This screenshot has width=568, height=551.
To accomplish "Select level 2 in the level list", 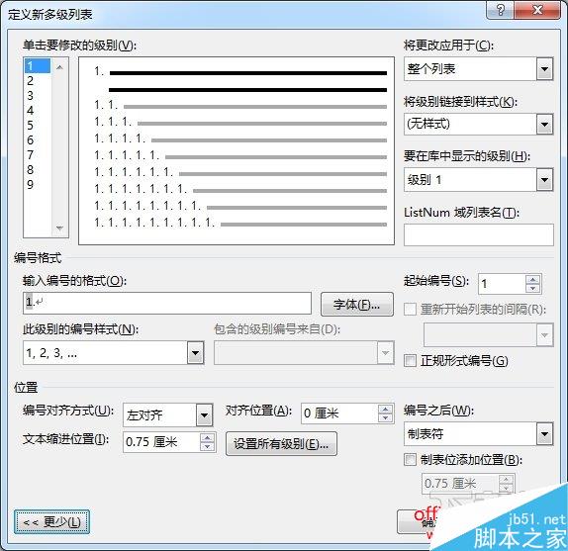I will pos(38,81).
